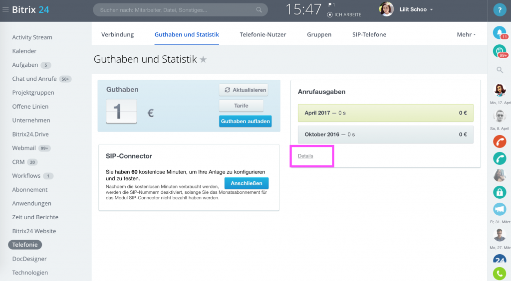Click the flag counter icon near clock
Screen dimensions: 511x281
(331, 5)
